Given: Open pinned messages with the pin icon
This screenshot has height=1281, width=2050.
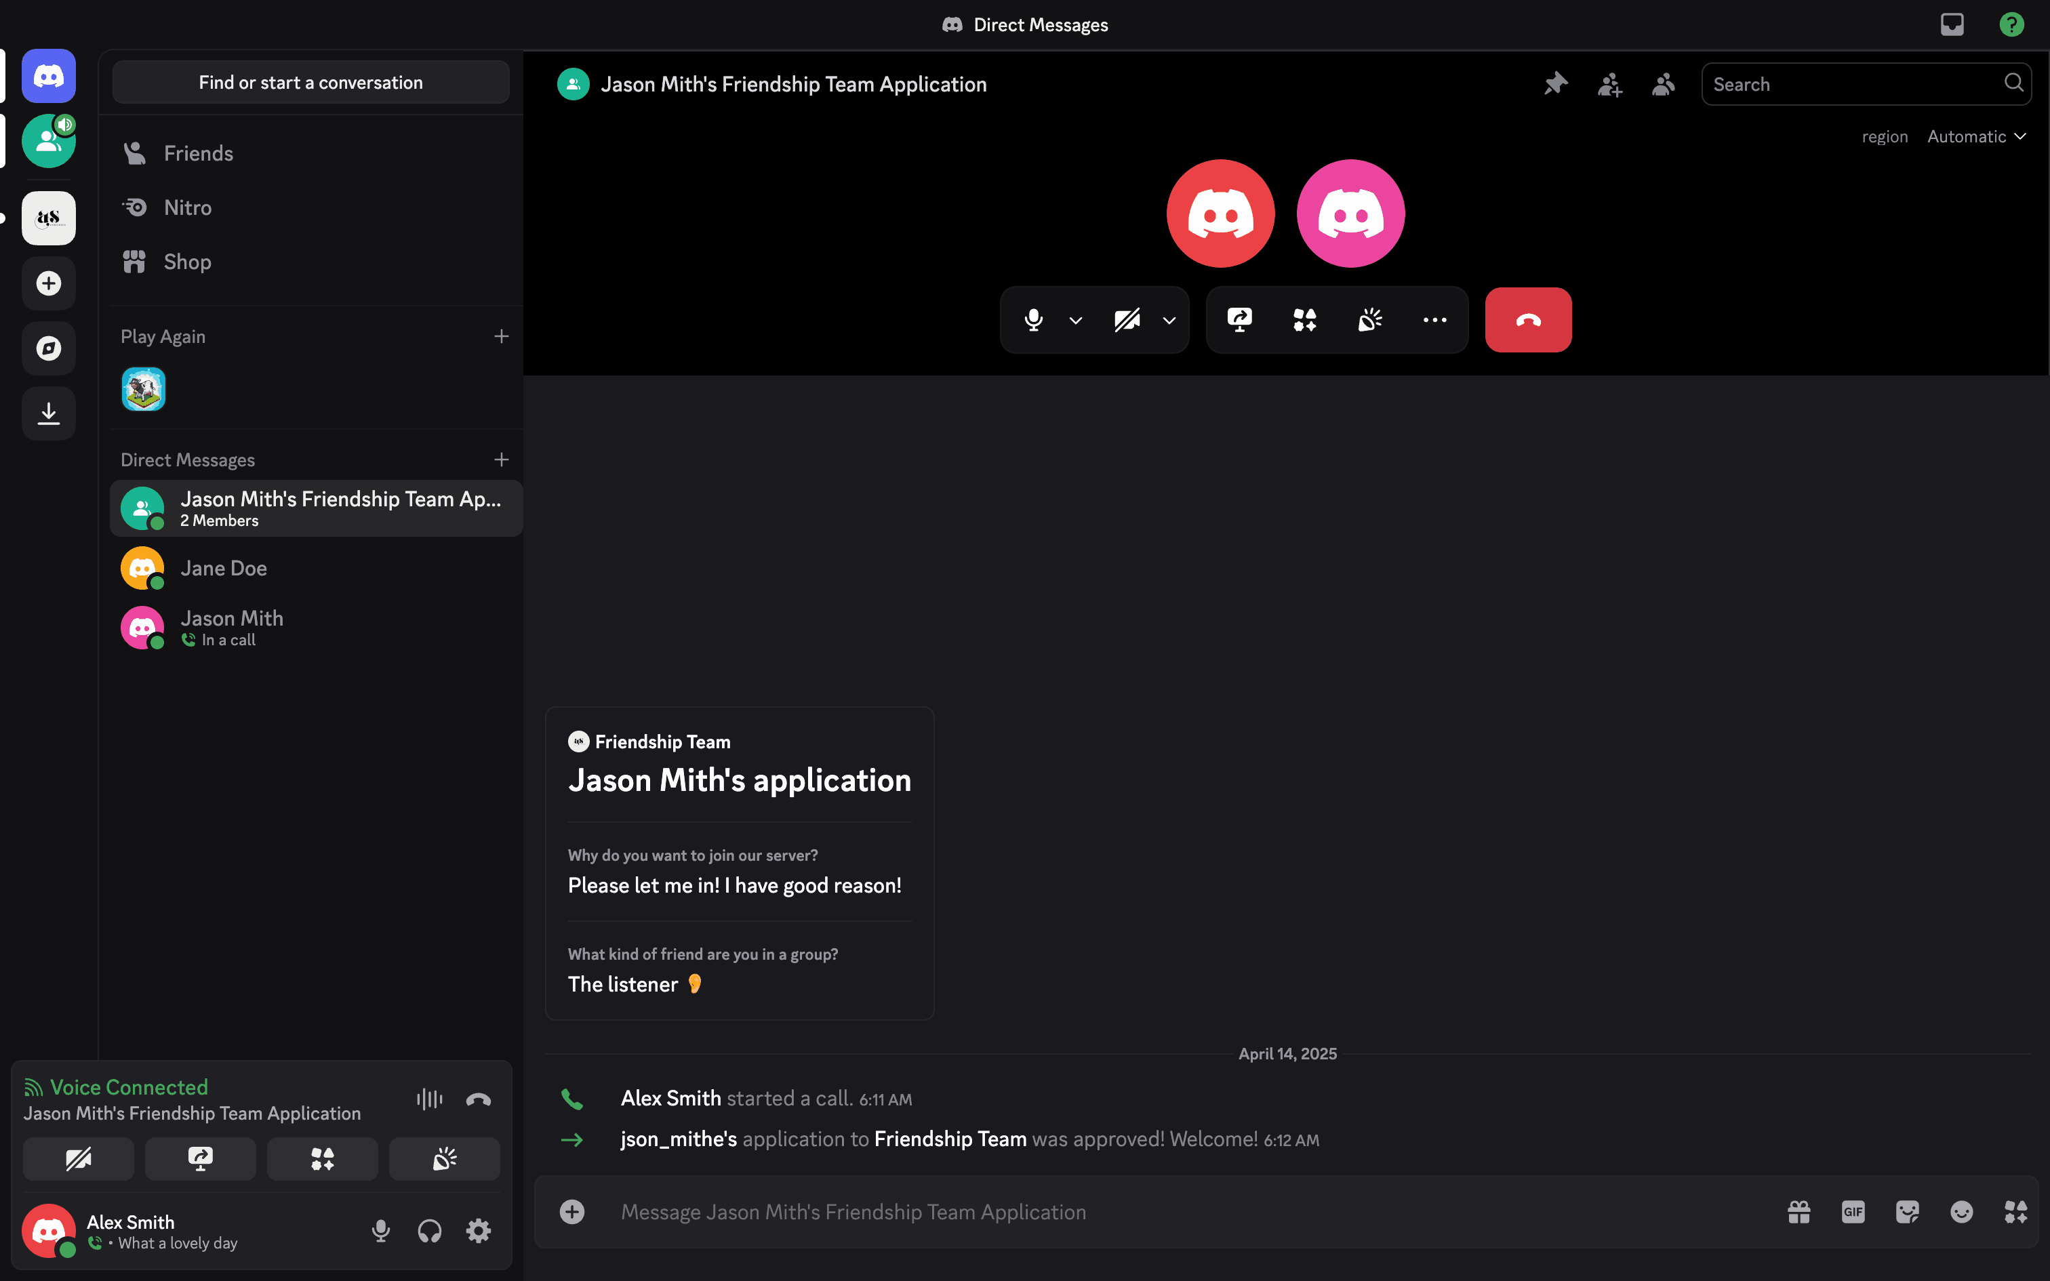Looking at the screenshot, I should [1555, 84].
